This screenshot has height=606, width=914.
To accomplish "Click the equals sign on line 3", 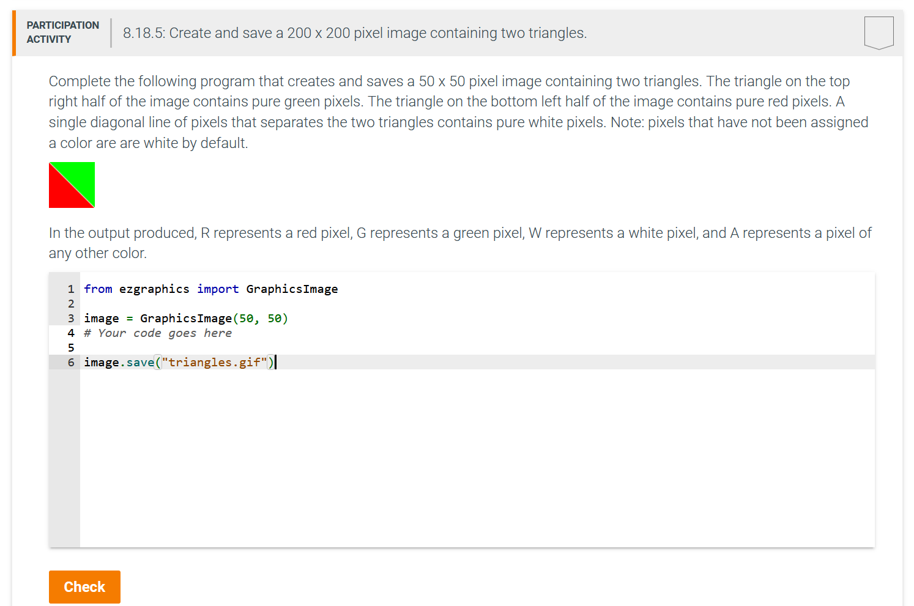I will 129,318.
